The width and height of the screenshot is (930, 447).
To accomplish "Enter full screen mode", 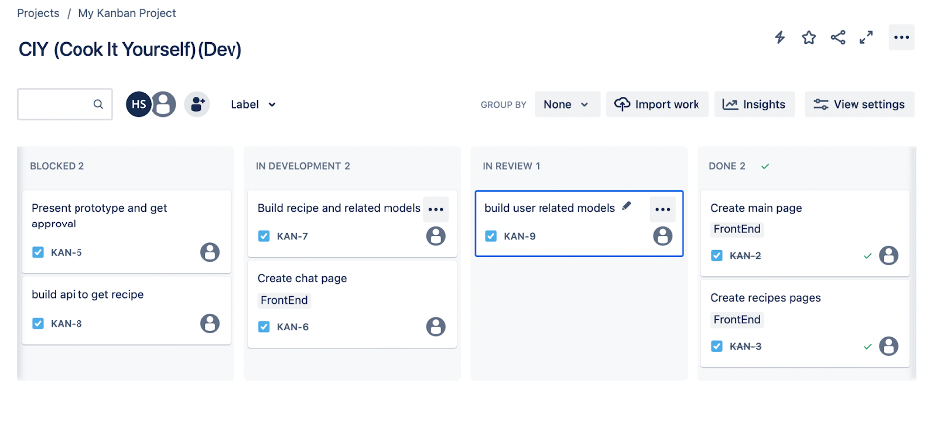I will [866, 38].
